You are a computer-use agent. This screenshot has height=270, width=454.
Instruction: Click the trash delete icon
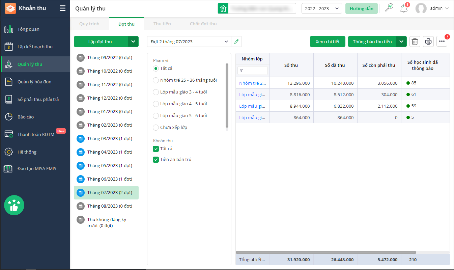pyautogui.click(x=415, y=42)
